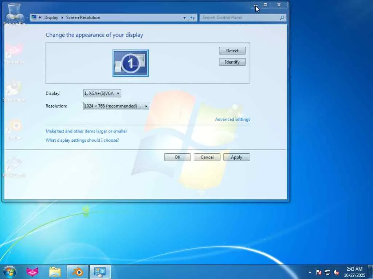Close the Screen Resolution window
Screen dimensions: 373x279
(x=279, y=5)
